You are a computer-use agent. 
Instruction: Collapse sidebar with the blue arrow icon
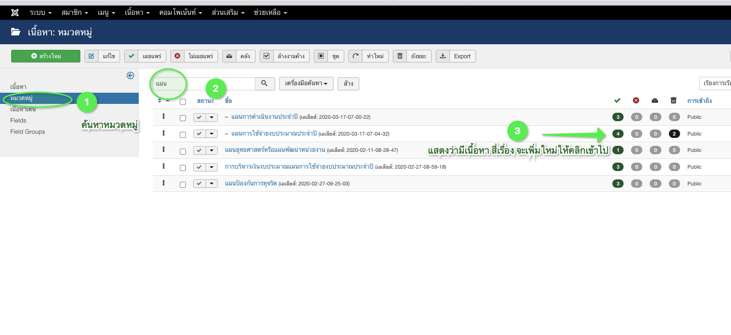pos(130,75)
